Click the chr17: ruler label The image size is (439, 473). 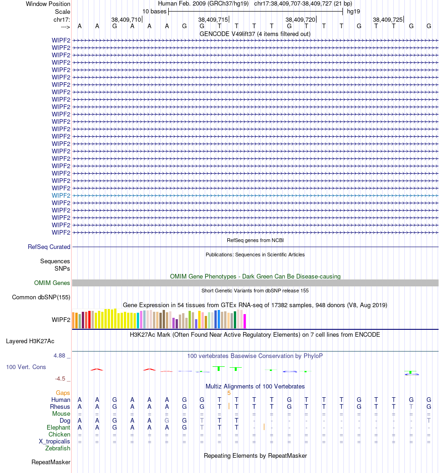61,19
